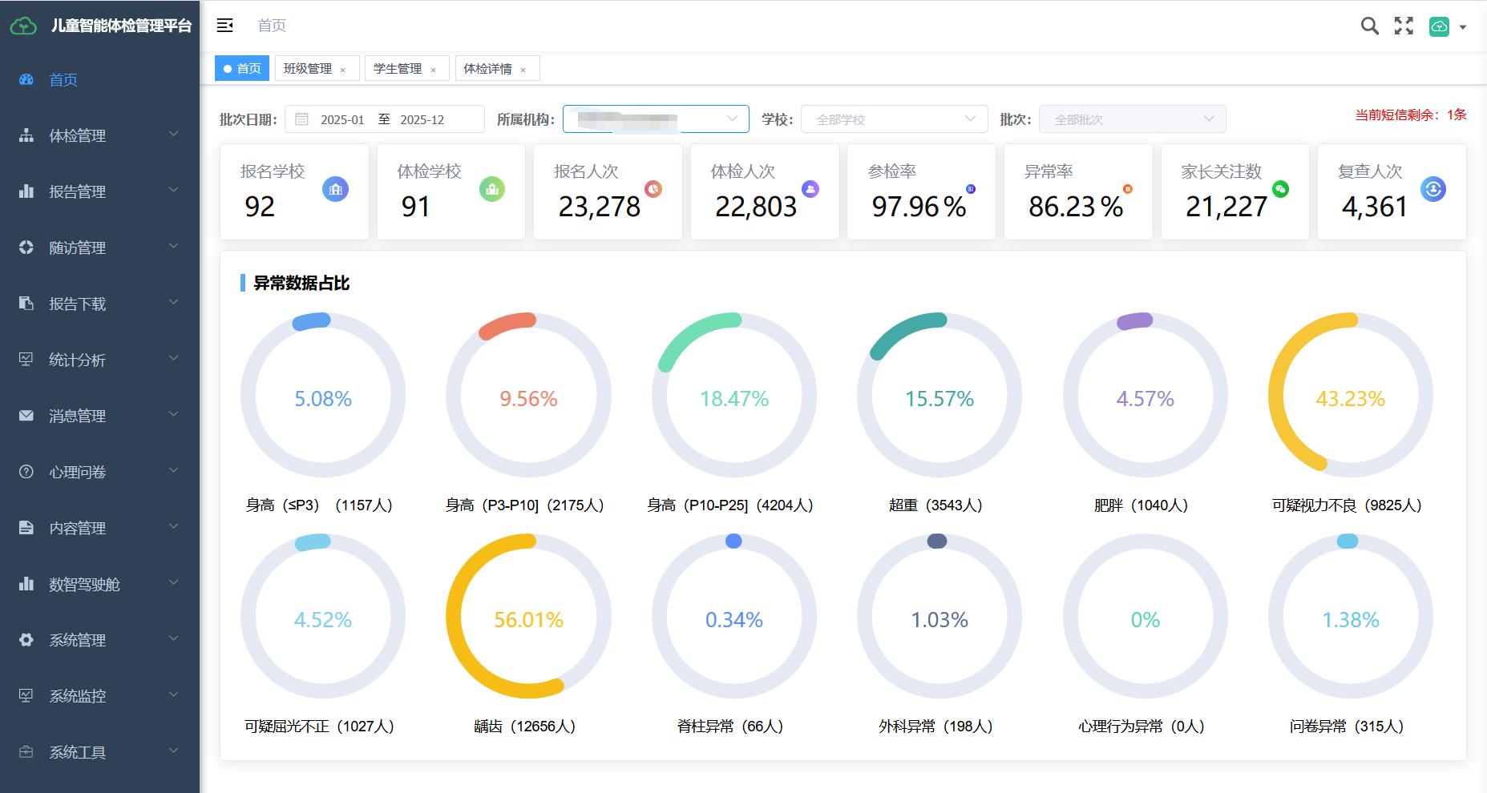Viewport: 1487px width, 793px height.
Task: Switch to the 学生管理 tab
Action: tap(398, 69)
